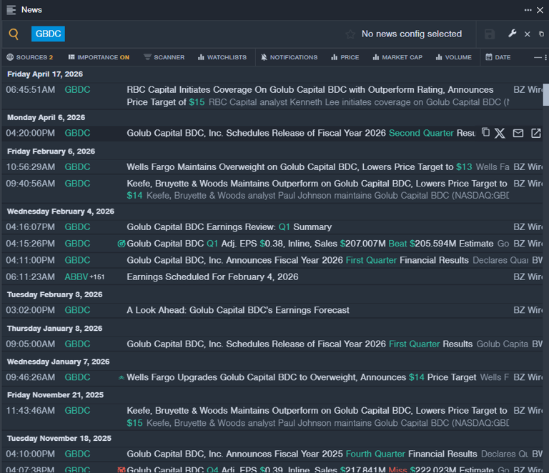
Task: Toggle the Importance ON filter
Action: click(x=99, y=57)
